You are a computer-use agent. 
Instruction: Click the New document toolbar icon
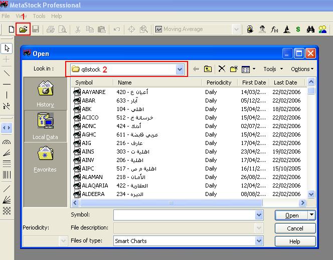(11, 29)
